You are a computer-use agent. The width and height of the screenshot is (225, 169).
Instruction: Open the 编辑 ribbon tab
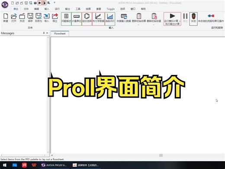[x=36, y=9]
